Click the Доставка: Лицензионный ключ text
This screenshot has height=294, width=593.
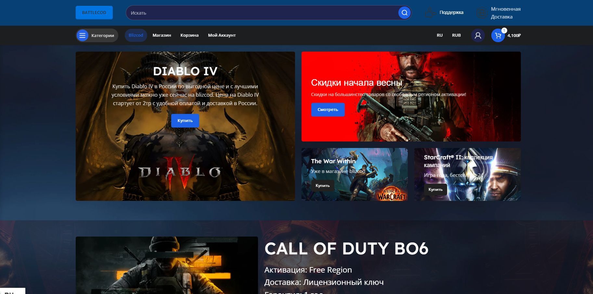click(324, 282)
